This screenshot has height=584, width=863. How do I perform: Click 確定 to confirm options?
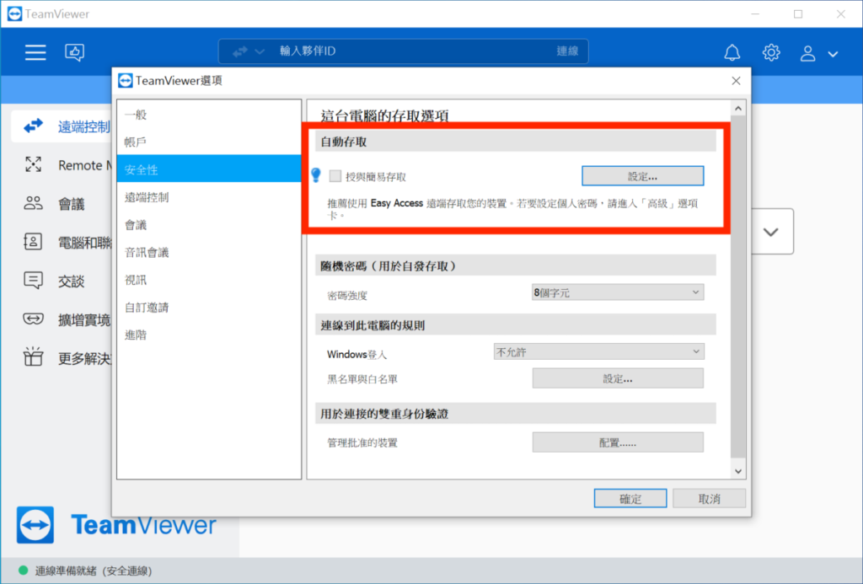pyautogui.click(x=630, y=499)
